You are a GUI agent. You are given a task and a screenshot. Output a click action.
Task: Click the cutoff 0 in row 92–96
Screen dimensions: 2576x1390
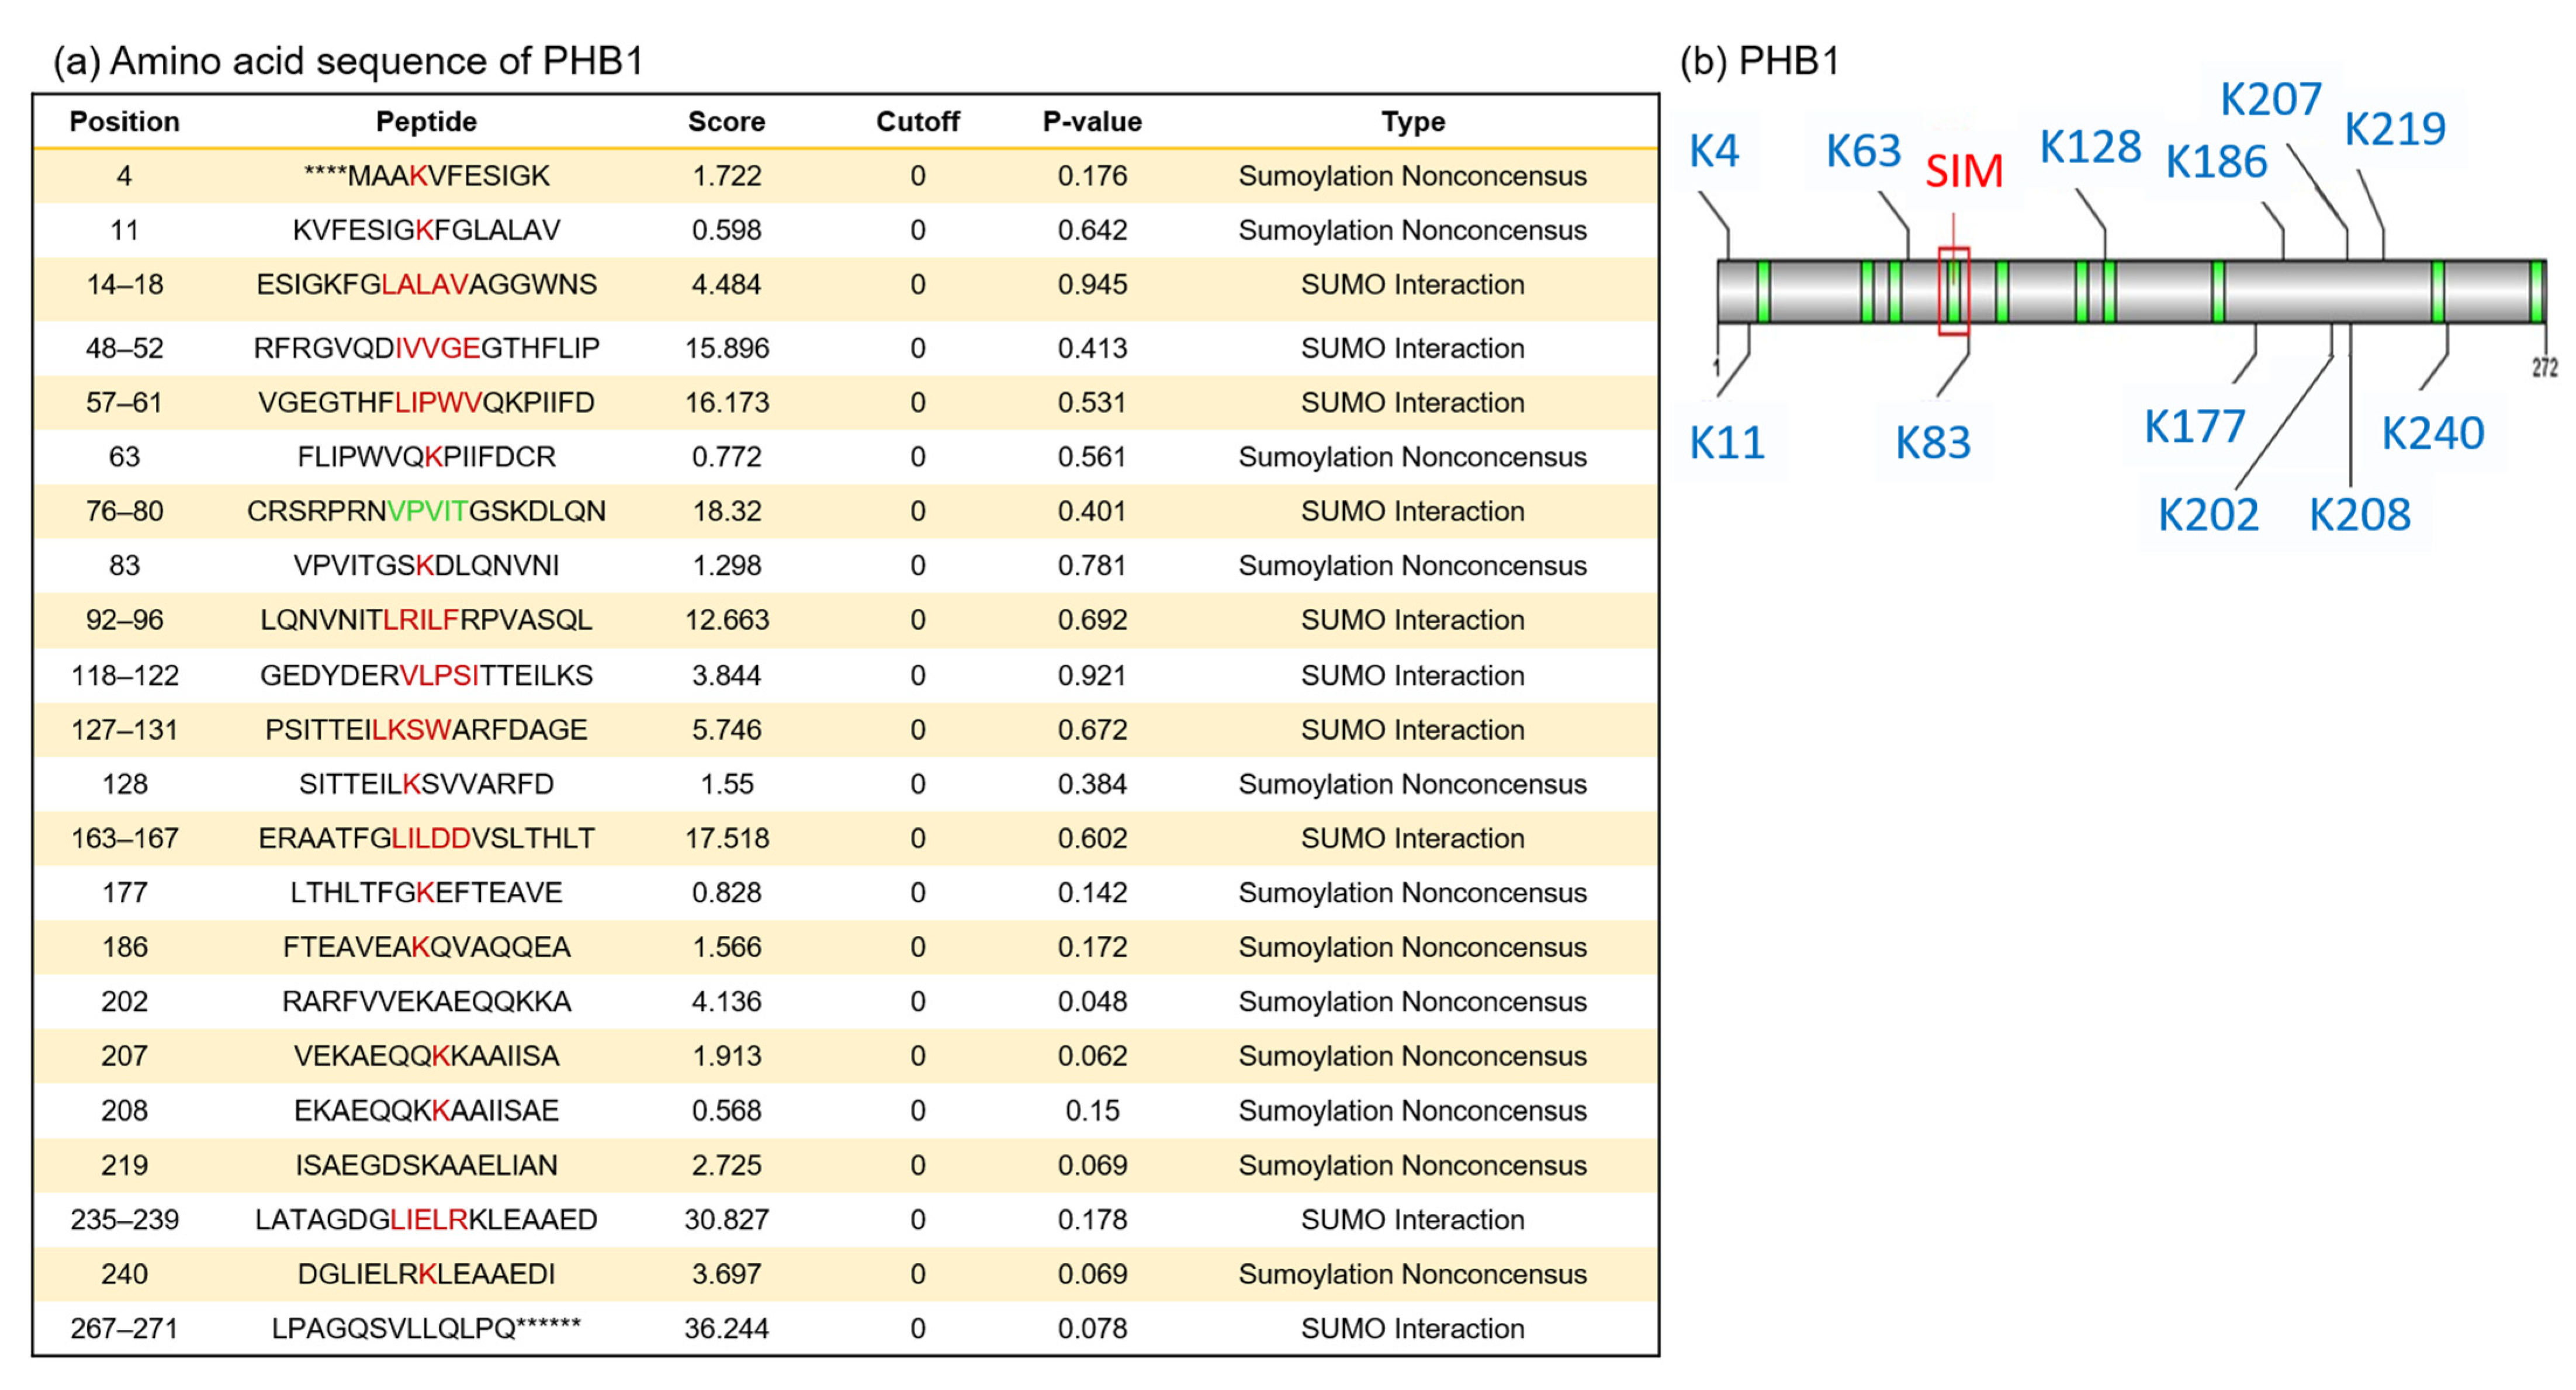[x=917, y=620]
